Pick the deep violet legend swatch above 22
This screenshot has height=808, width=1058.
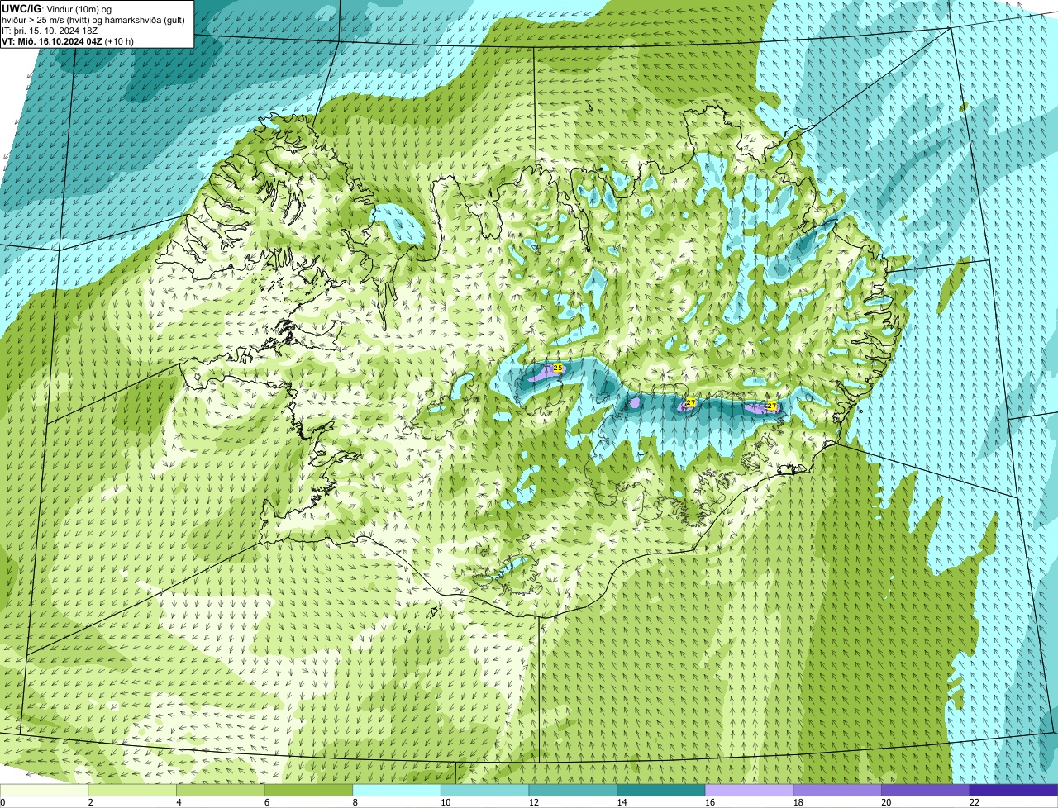(1014, 790)
